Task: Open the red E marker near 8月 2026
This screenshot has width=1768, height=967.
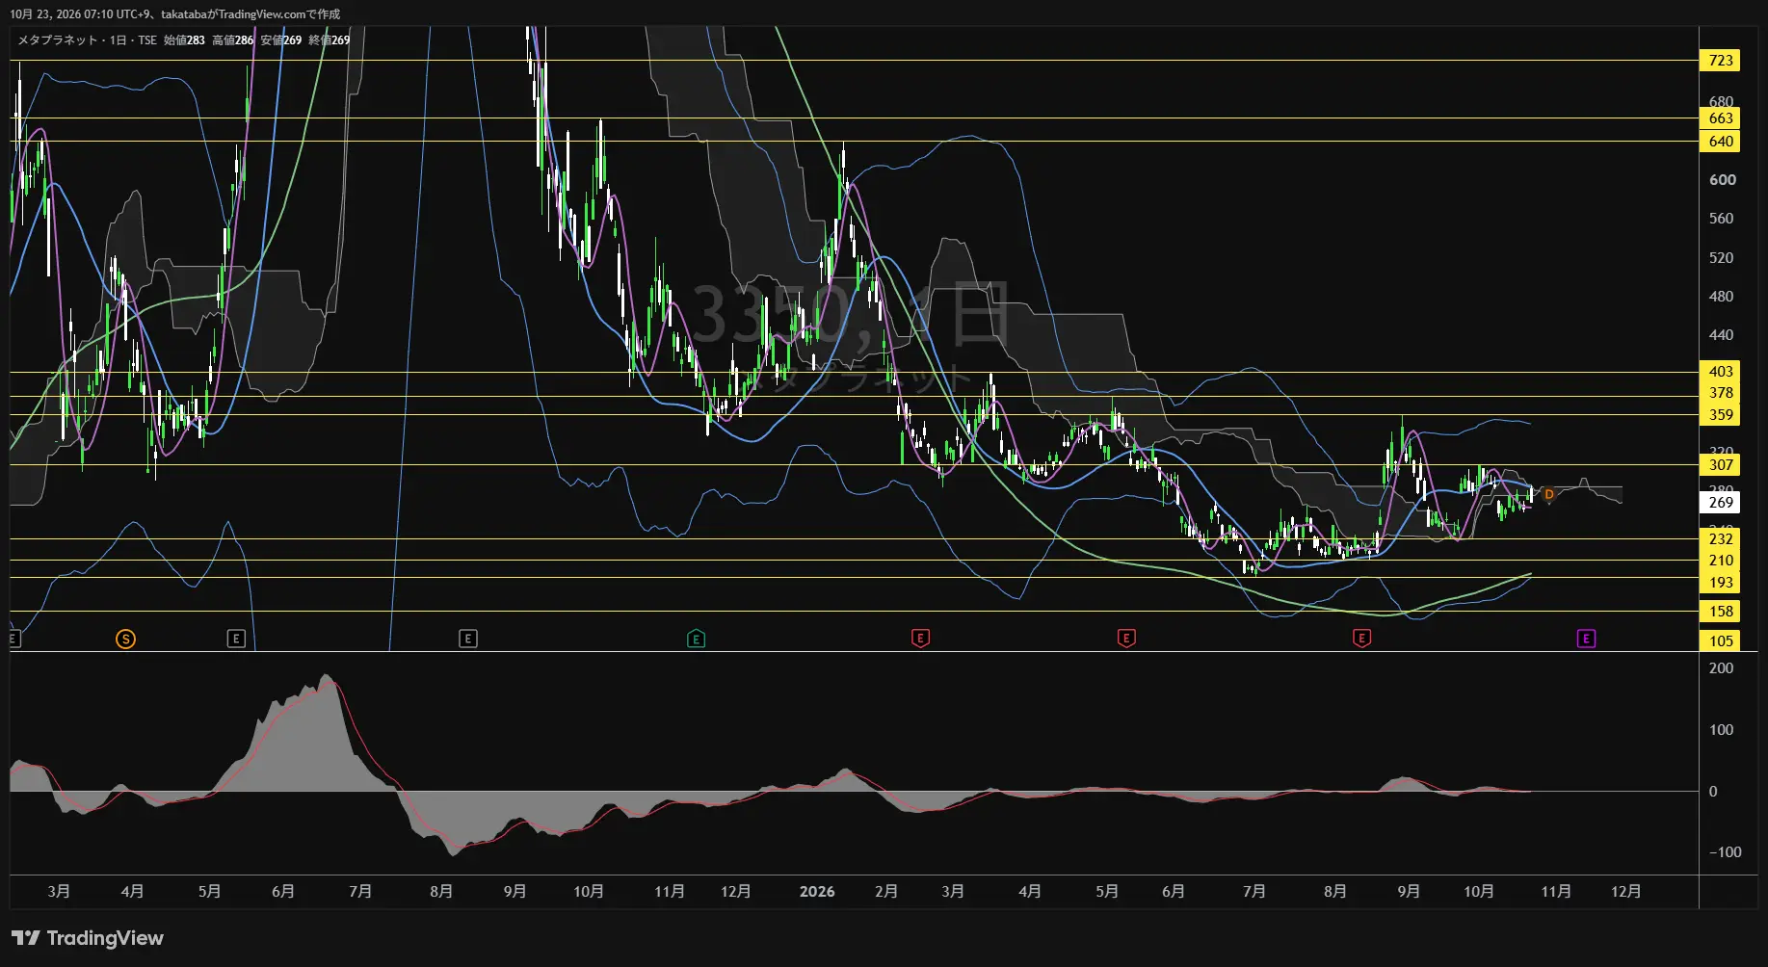Action: pos(1361,639)
